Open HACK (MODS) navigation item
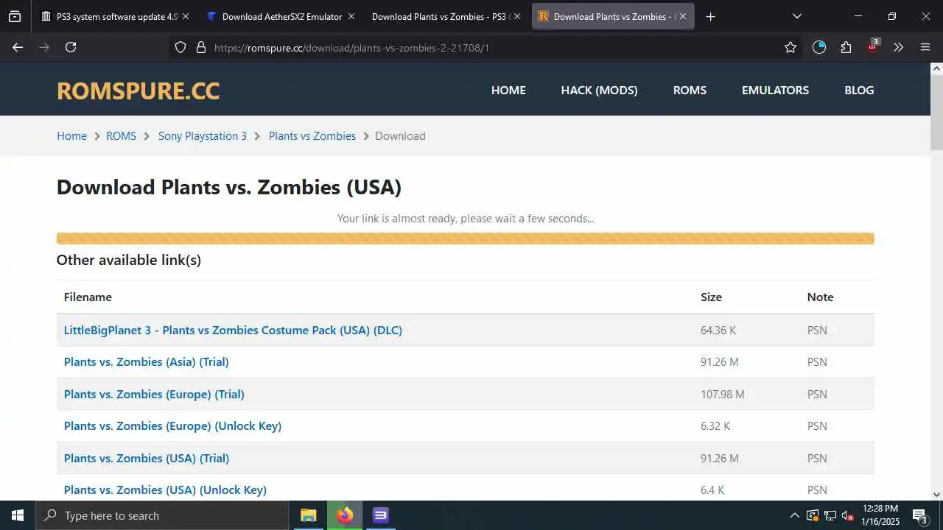Image resolution: width=943 pixels, height=530 pixels. [x=599, y=90]
